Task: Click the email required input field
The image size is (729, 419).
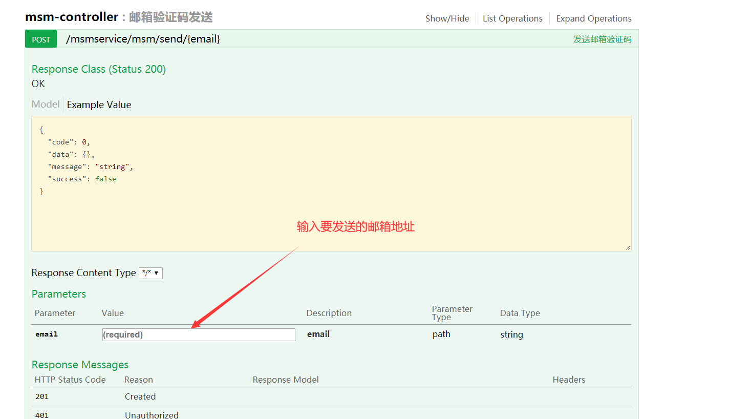Action: (198, 334)
